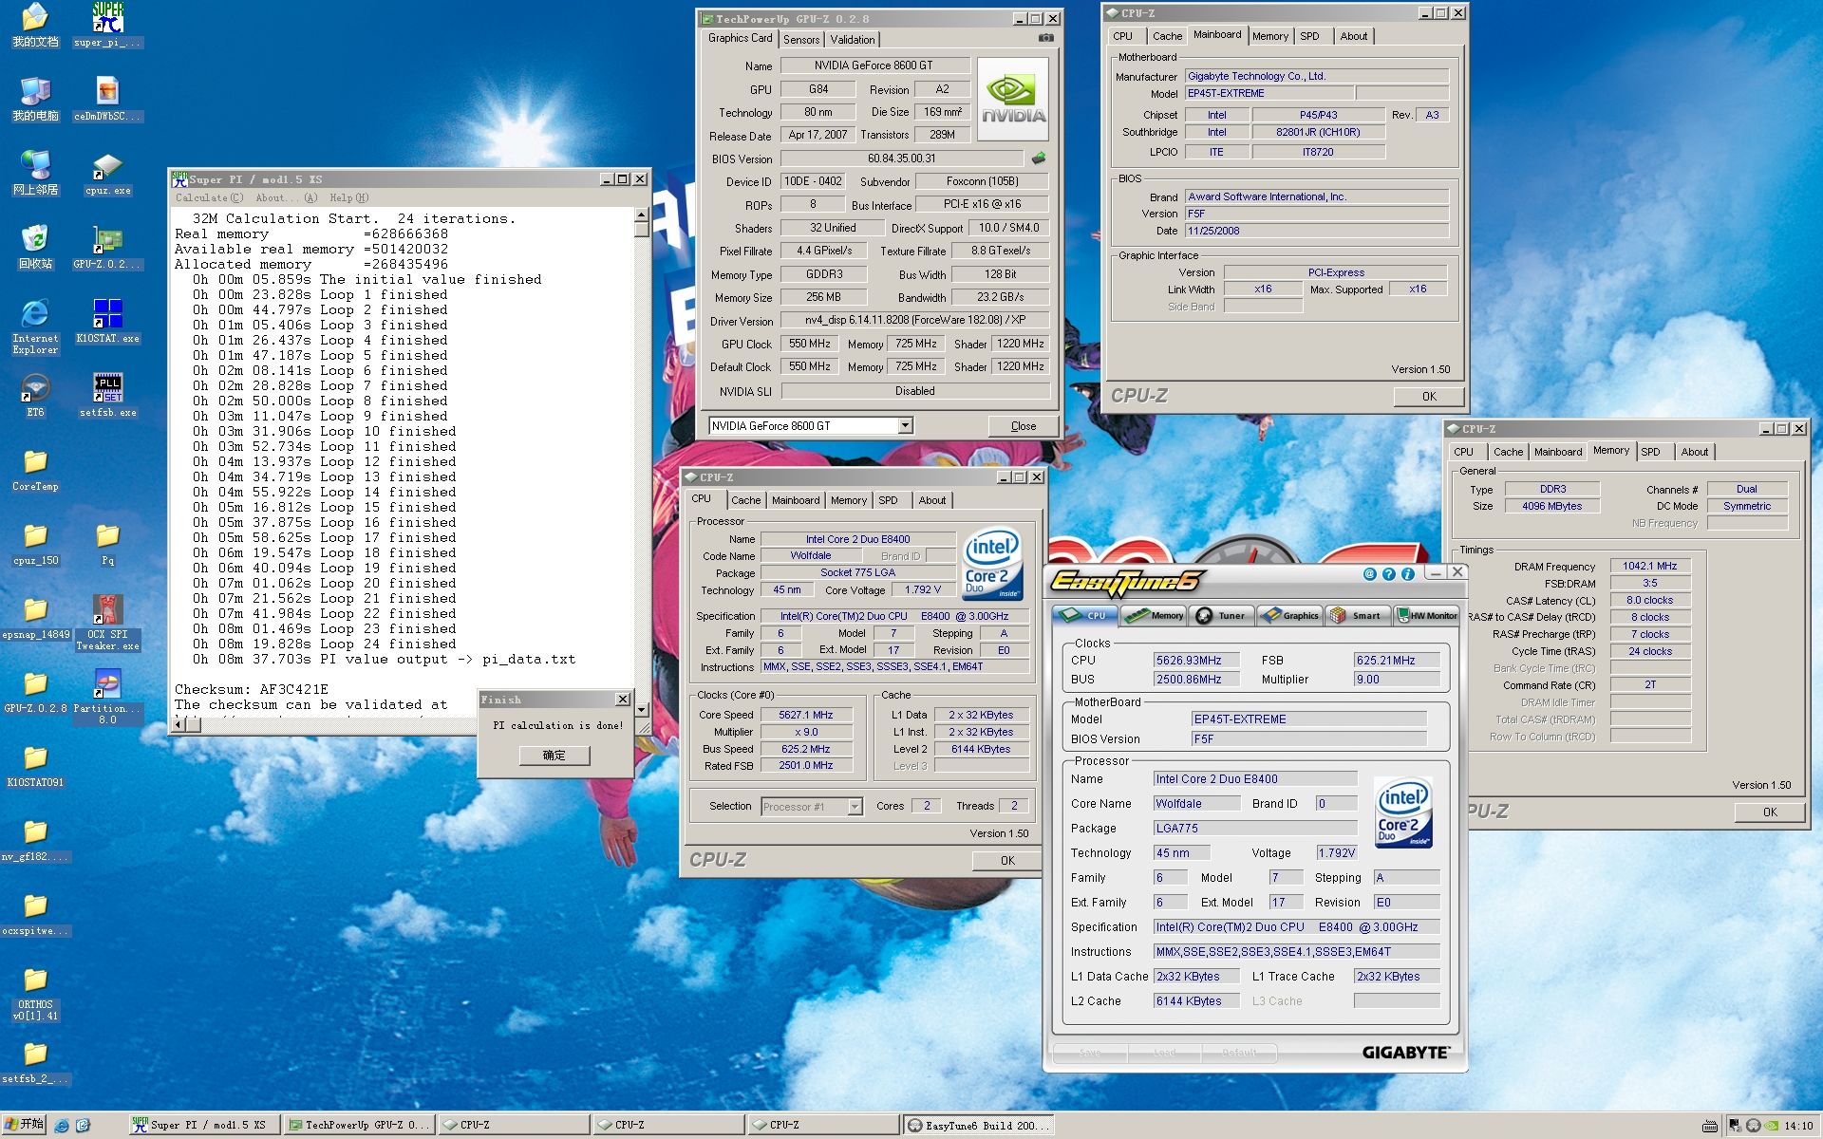Click Close button in GPU-Z
Image resolution: width=1823 pixels, height=1139 pixels.
[x=1024, y=425]
